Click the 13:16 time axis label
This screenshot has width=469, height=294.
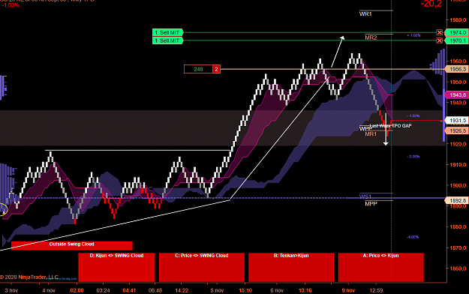305,290
